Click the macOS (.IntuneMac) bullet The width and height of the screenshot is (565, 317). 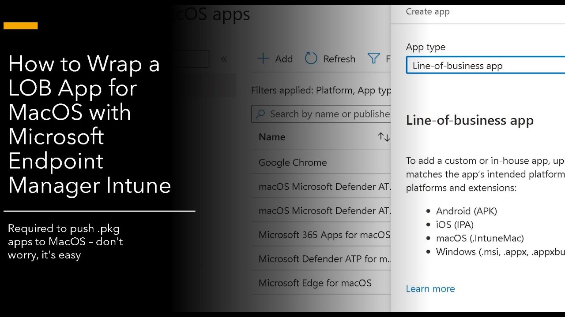coord(480,238)
